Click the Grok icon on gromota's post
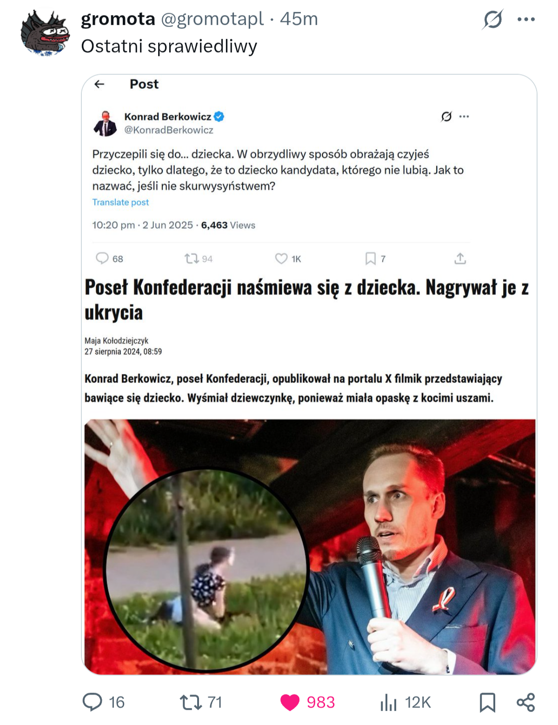The image size is (558, 725). tap(492, 20)
